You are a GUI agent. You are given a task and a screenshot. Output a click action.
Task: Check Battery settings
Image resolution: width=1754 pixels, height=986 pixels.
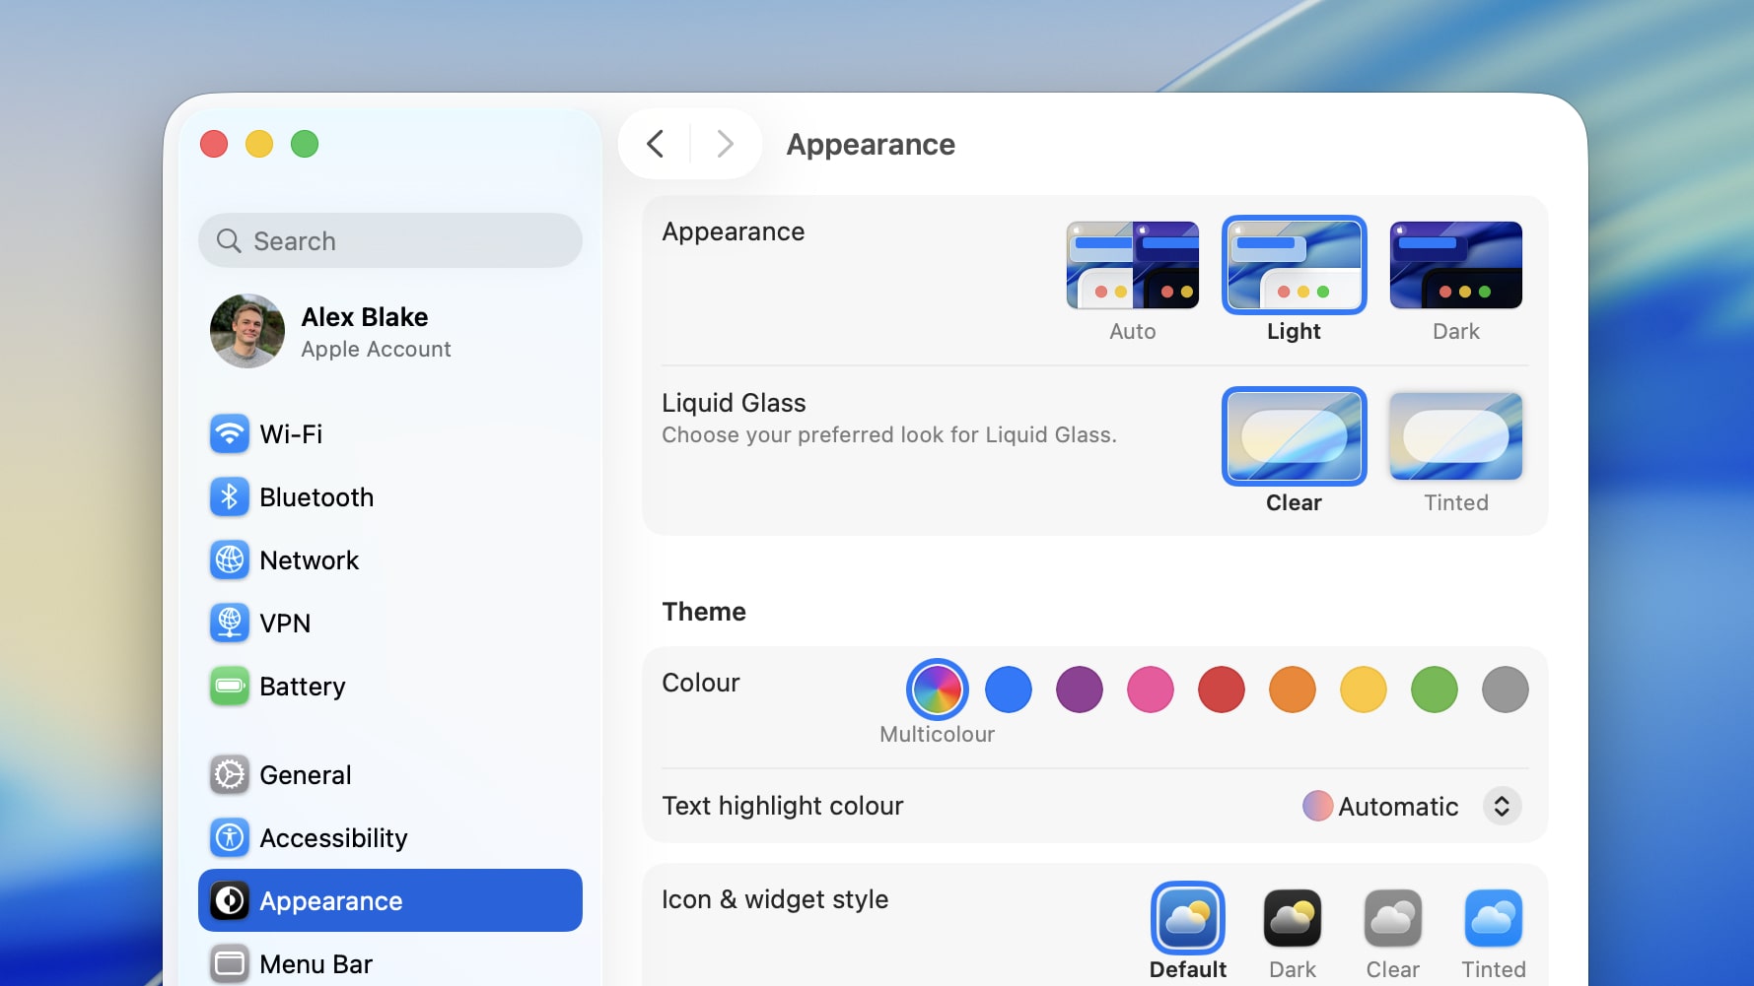coord(302,686)
